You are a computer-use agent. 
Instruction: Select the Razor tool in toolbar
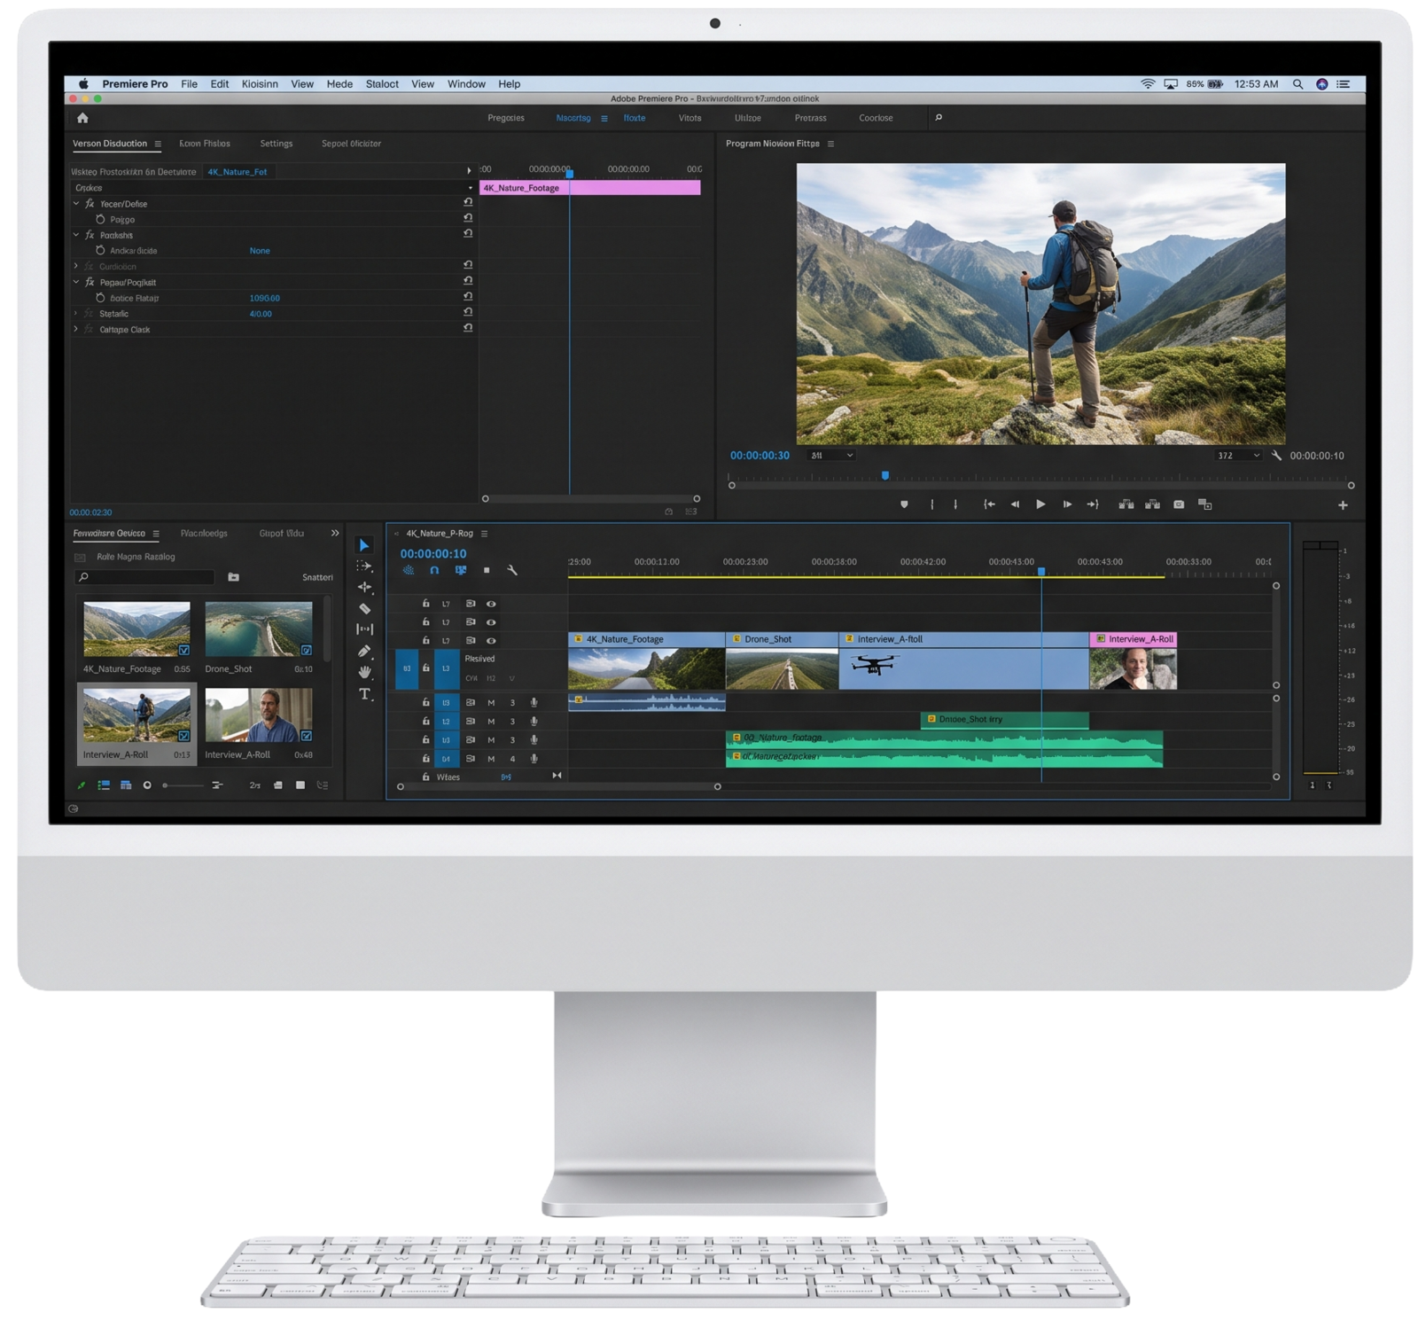tap(364, 608)
